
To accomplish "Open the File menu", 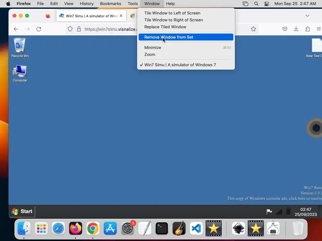I will [41, 3].
